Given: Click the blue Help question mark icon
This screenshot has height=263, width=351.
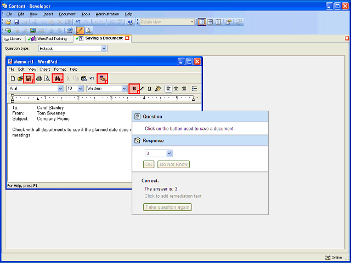Looking at the screenshot, I should click(x=131, y=22).
